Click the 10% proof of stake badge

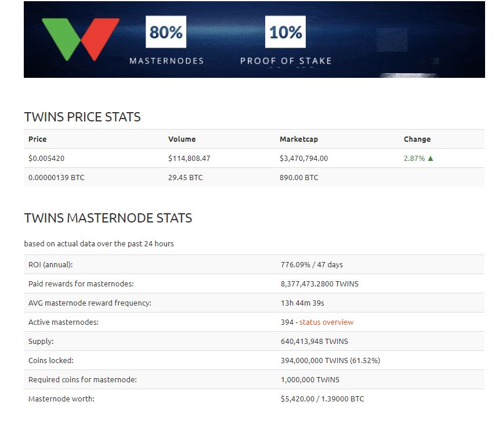(285, 33)
